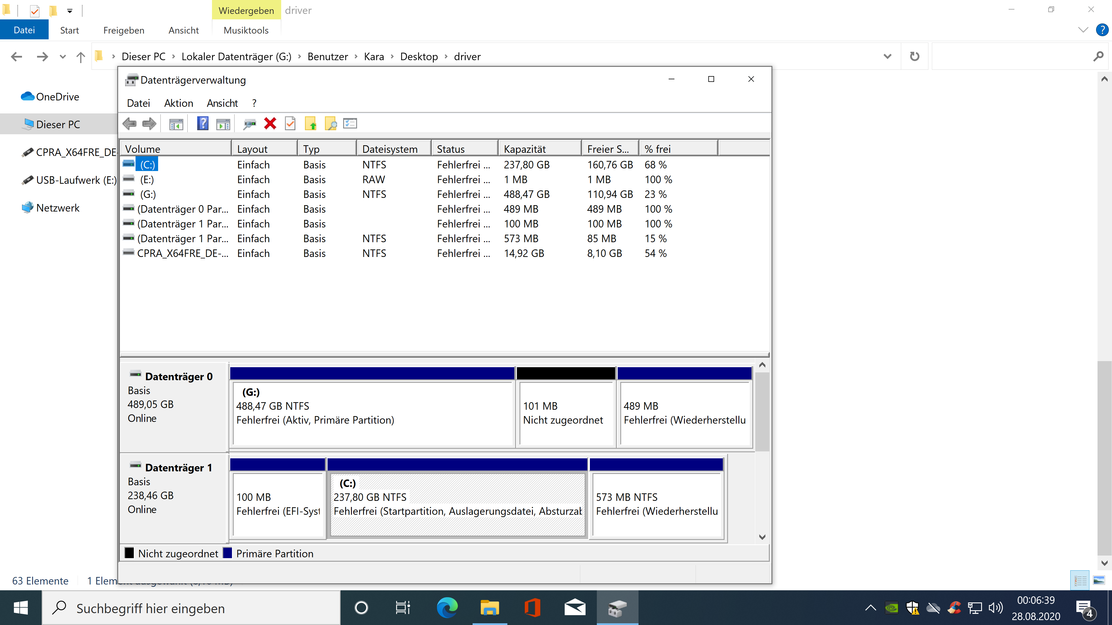The width and height of the screenshot is (1112, 625).
Task: Expand the ribbon with the chevron arrow
Action: (1083, 30)
